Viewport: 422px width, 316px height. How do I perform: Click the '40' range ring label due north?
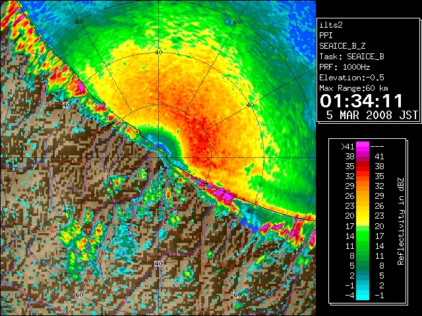pos(158,52)
